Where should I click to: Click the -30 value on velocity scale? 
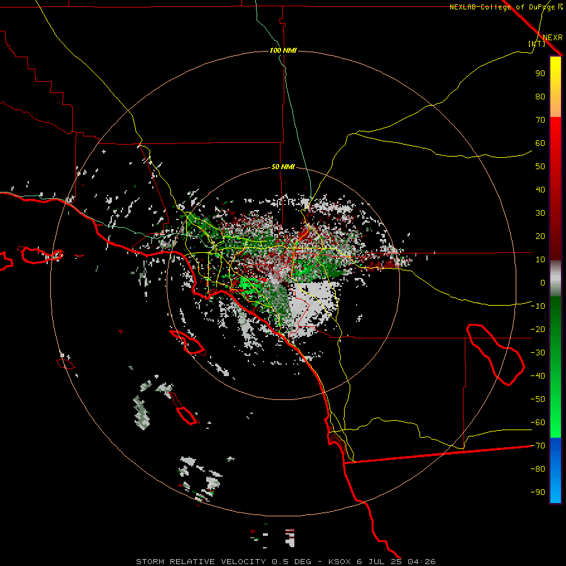pyautogui.click(x=538, y=353)
